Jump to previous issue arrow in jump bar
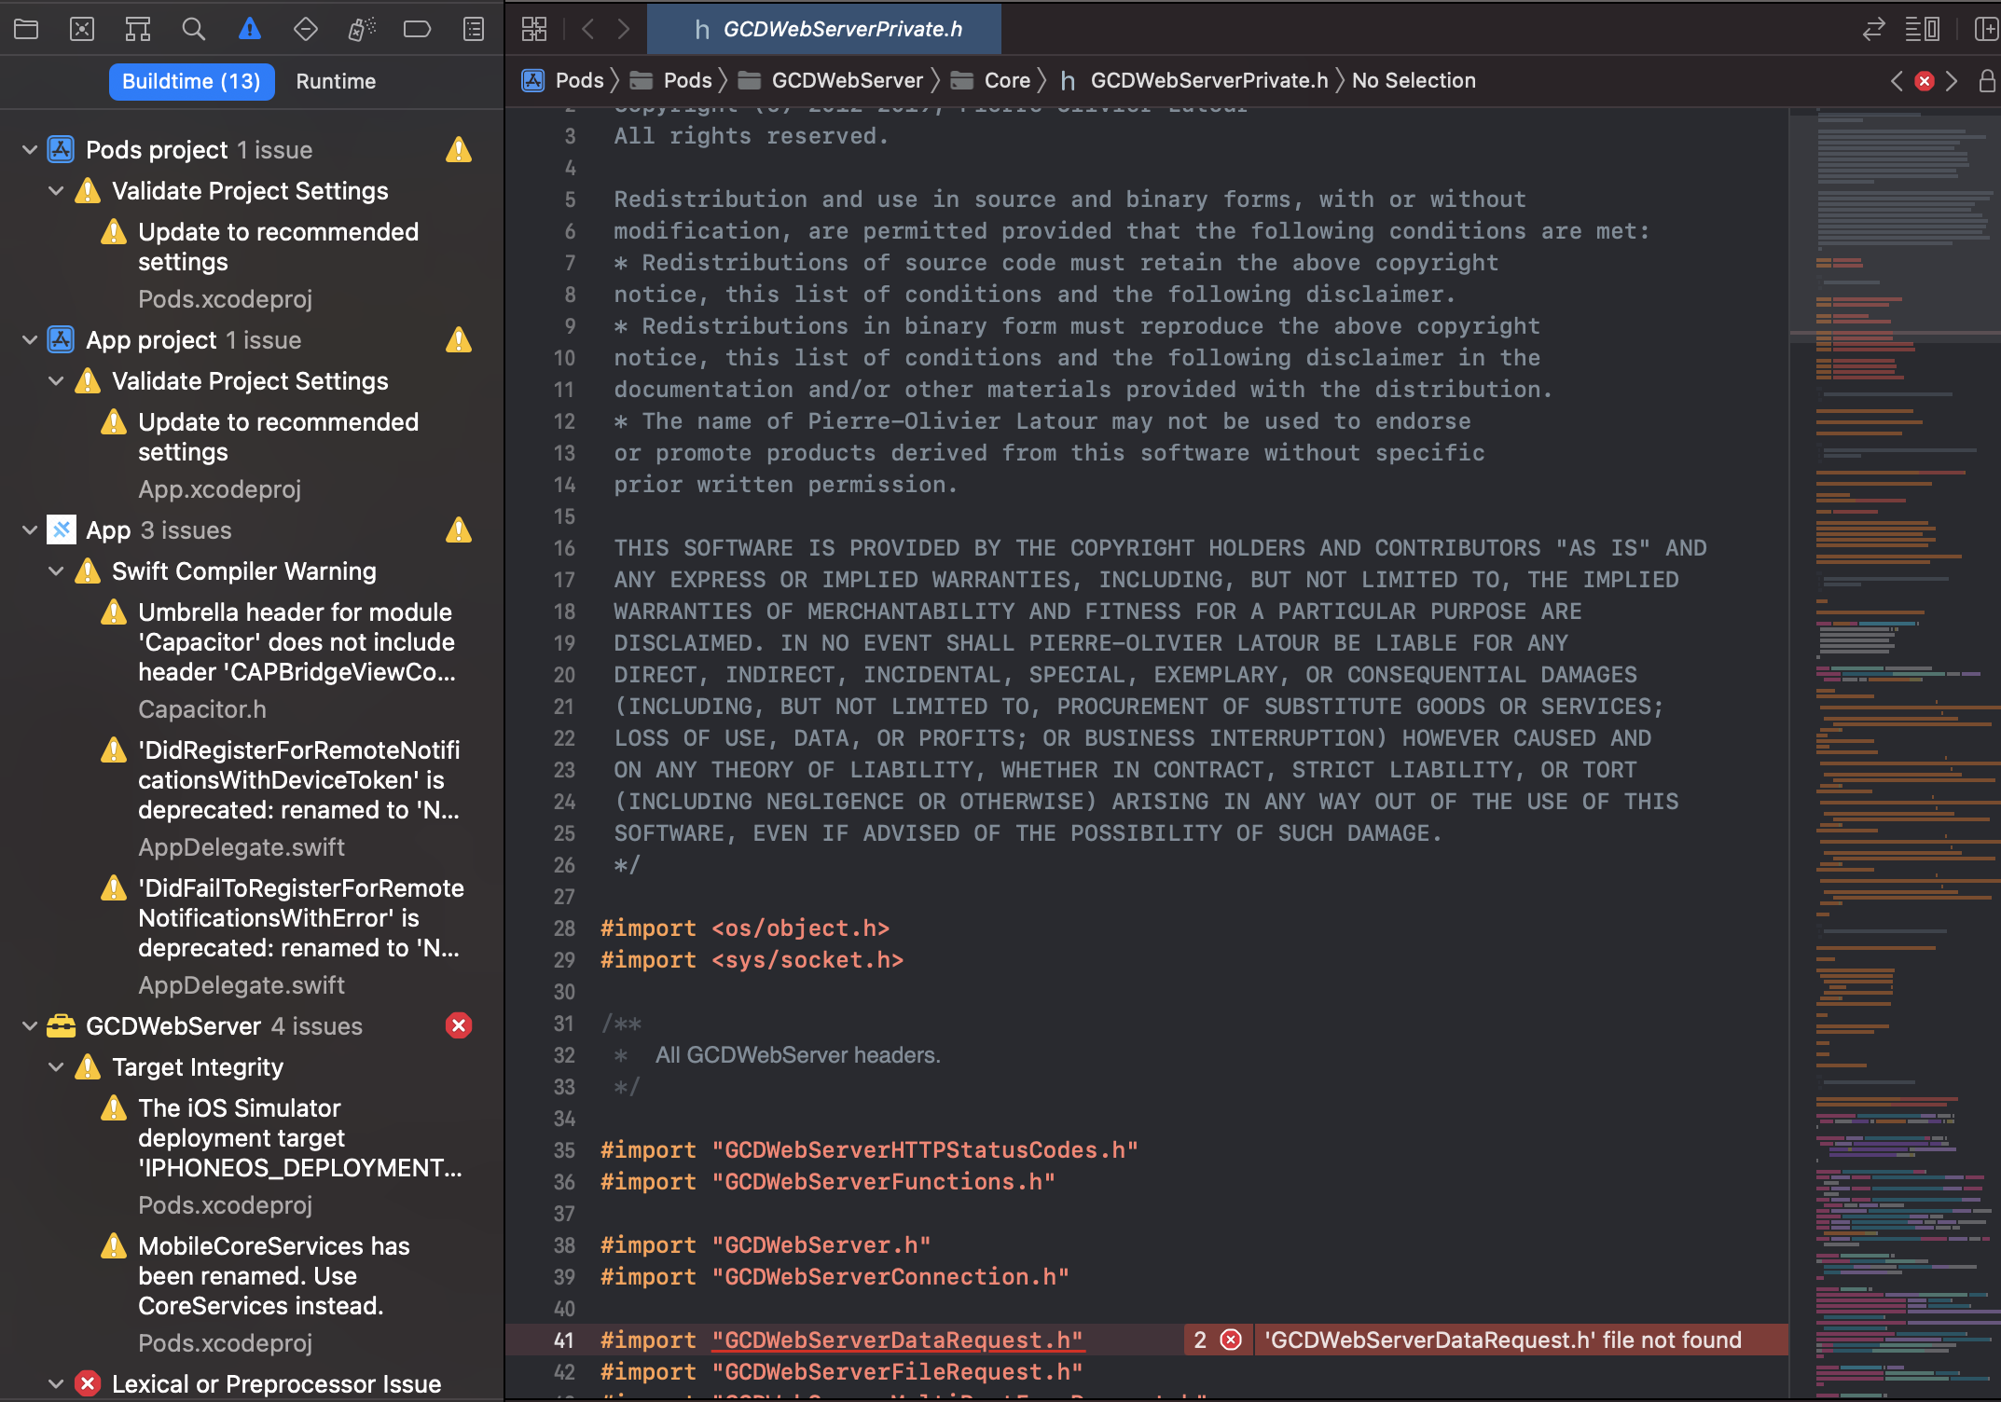This screenshot has width=2001, height=1402. (1897, 81)
